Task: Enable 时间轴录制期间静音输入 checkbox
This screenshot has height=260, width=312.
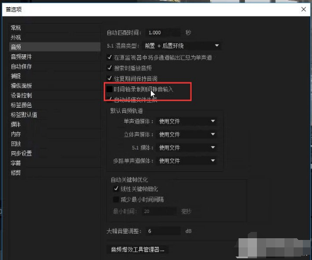Action: [110, 89]
